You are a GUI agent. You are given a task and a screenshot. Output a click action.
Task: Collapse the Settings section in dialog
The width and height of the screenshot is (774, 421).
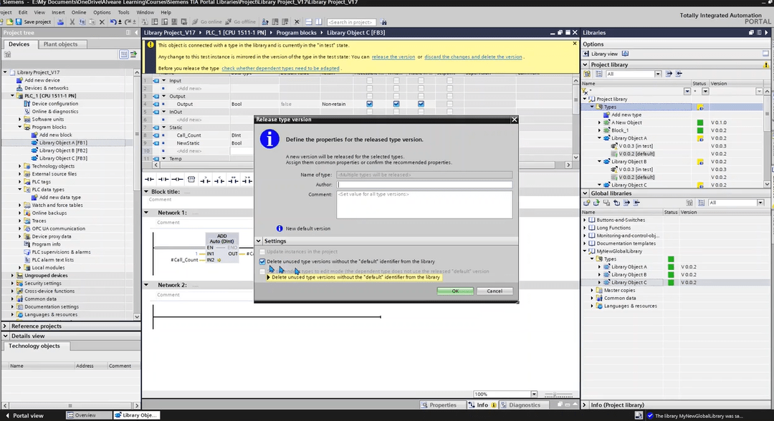[259, 241]
